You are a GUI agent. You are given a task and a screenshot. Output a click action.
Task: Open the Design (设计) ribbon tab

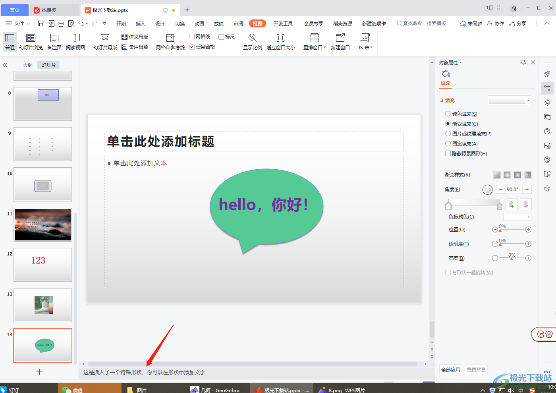(160, 23)
